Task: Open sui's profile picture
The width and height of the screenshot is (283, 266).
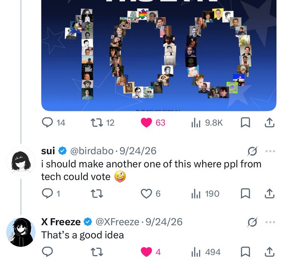Action: click(21, 161)
